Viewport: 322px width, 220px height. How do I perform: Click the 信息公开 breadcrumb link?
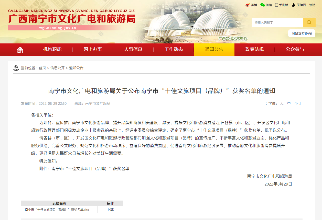point(57,68)
